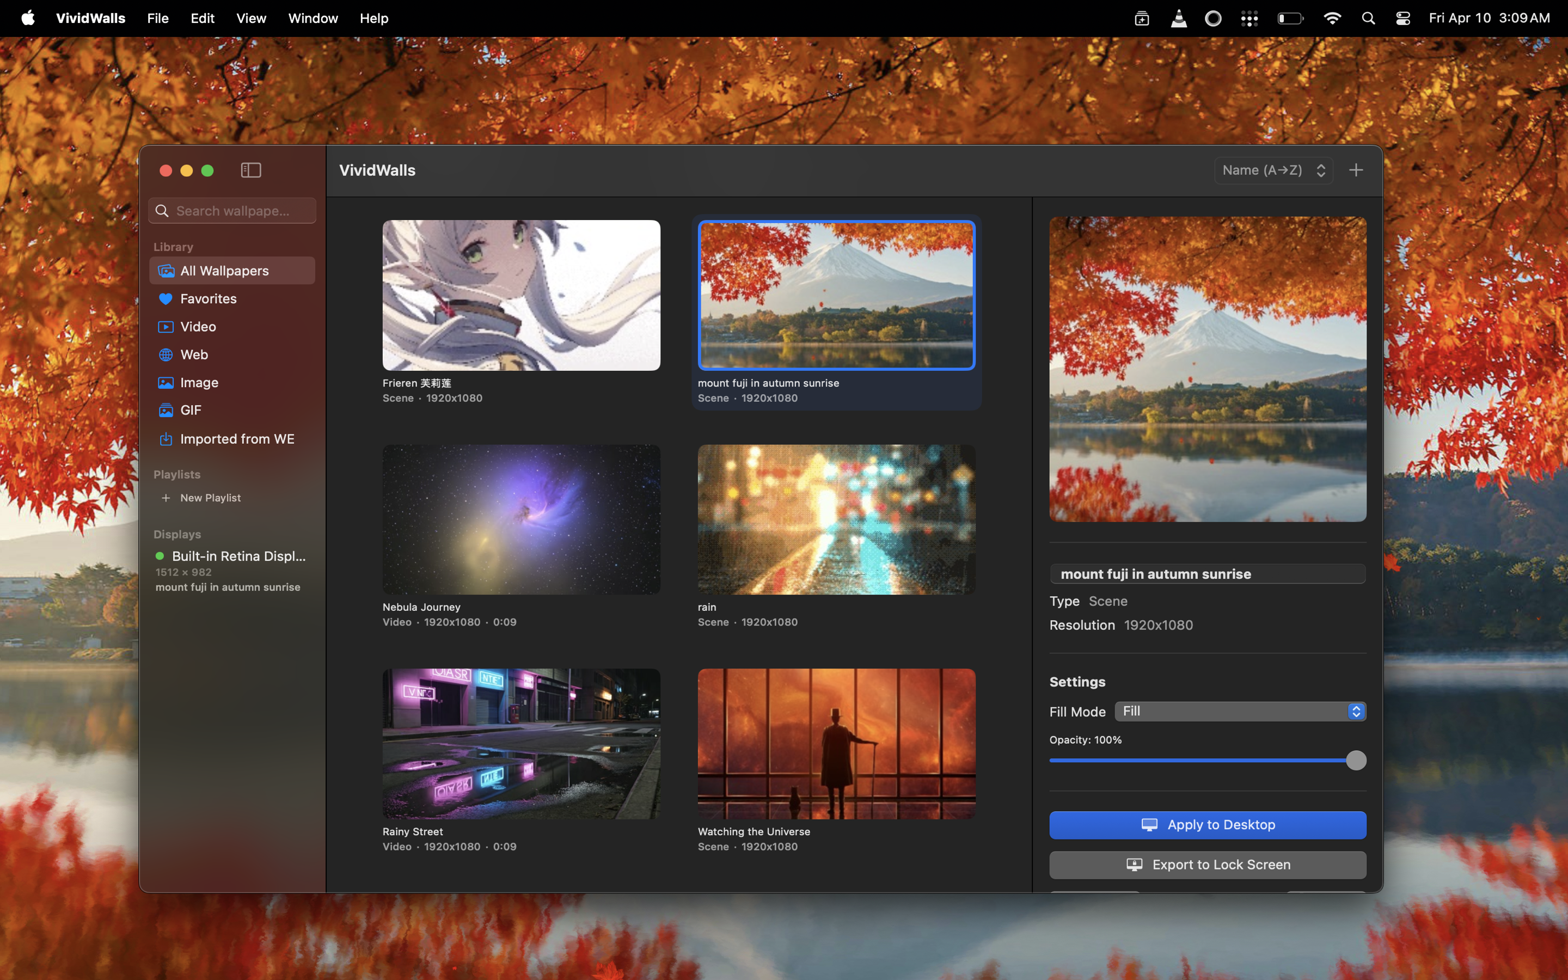Open the Edit menu

202,18
